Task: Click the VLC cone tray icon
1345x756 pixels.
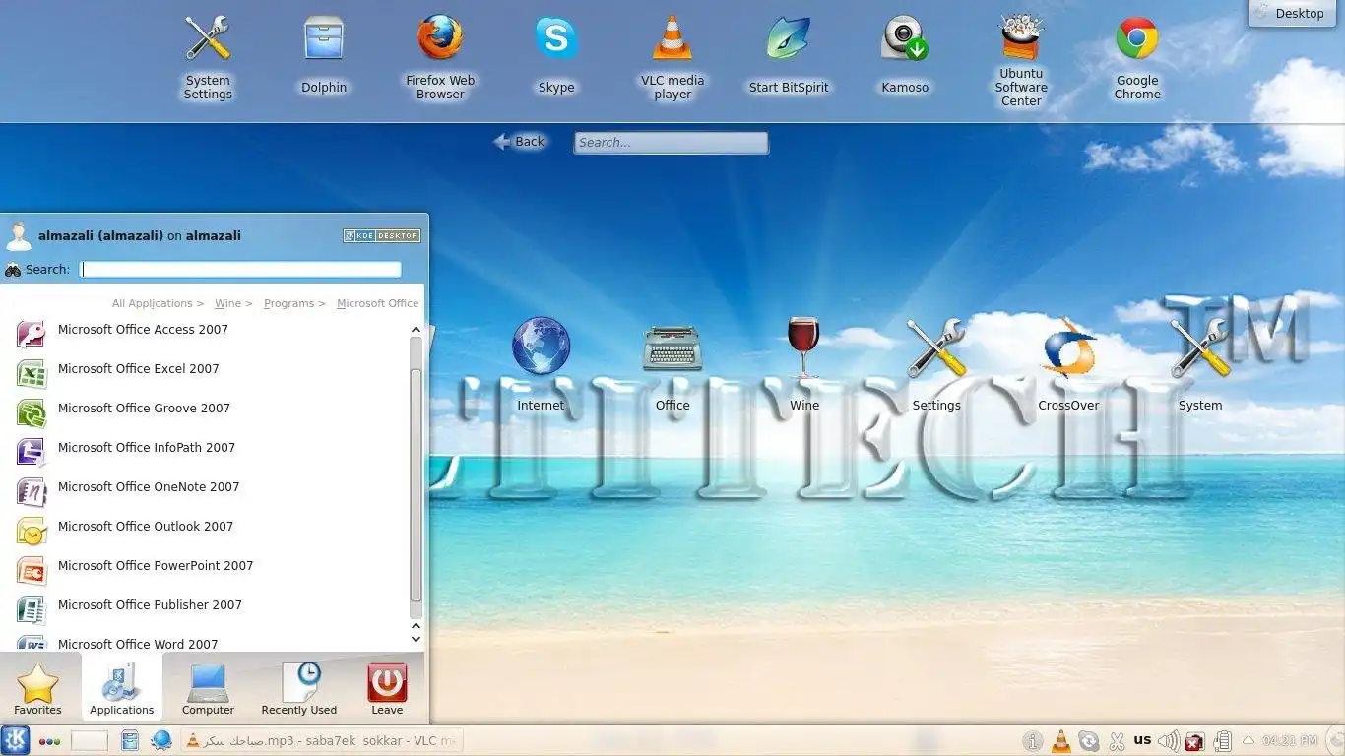Action: [1061, 741]
